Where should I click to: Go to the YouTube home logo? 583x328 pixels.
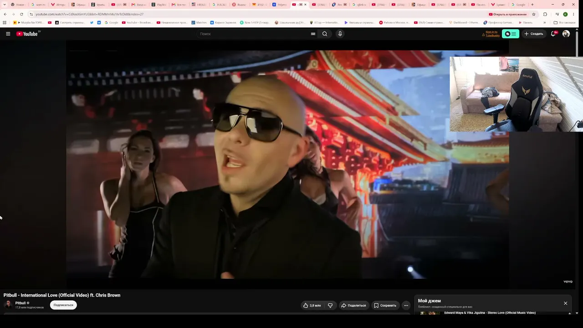pos(27,34)
